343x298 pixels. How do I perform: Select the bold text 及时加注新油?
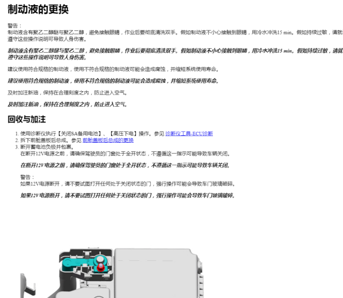pyautogui.click(x=23, y=104)
